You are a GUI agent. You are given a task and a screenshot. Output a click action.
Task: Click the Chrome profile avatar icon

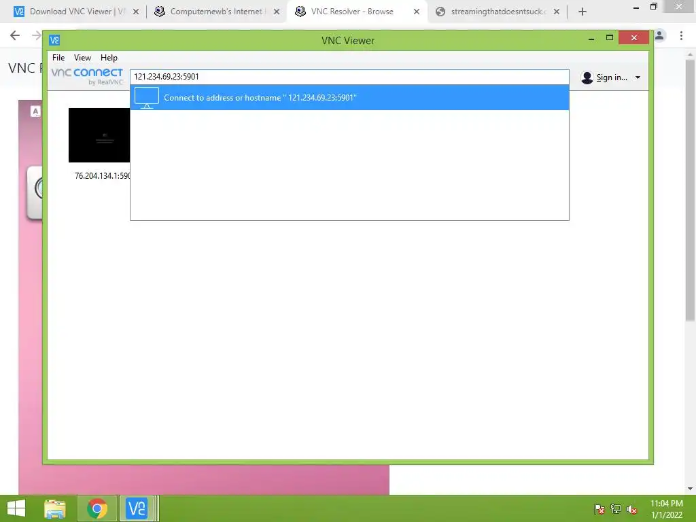pyautogui.click(x=659, y=35)
